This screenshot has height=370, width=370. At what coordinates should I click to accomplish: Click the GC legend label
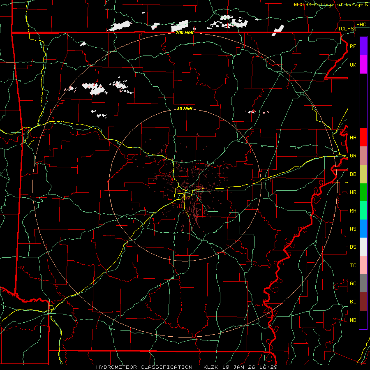pos(353,283)
